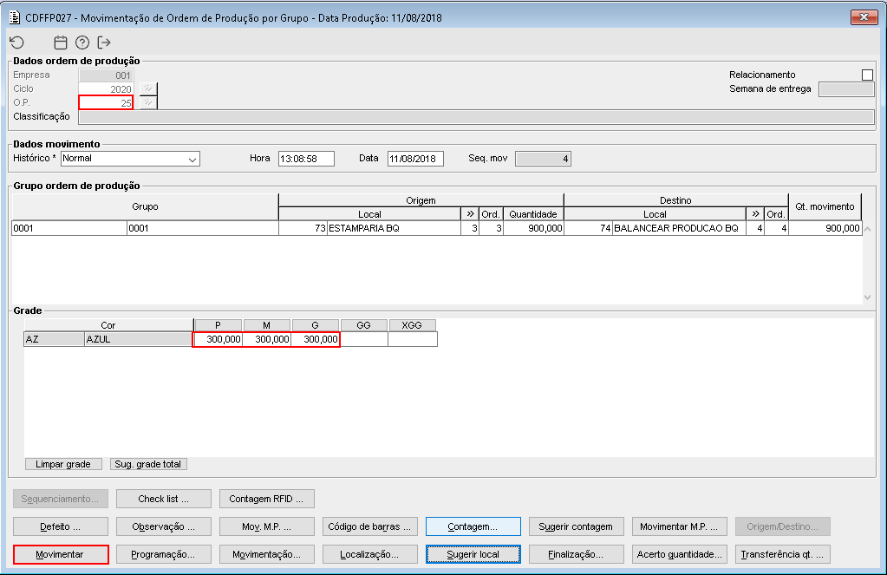Click the origin local code 73 cell
887x575 pixels.
(x=303, y=228)
